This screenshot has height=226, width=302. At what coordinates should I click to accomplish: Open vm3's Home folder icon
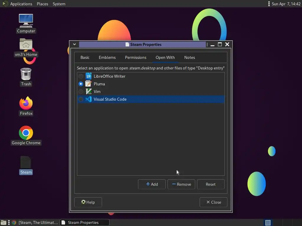26,44
